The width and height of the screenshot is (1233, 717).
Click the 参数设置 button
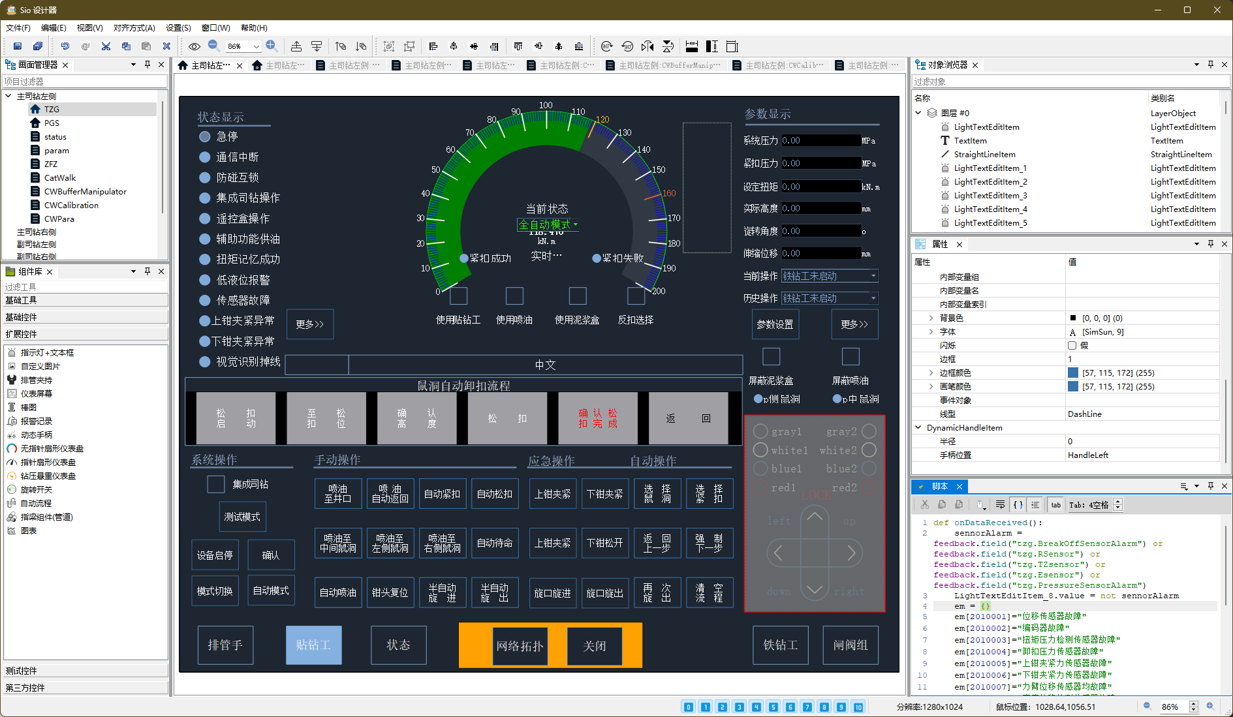775,324
